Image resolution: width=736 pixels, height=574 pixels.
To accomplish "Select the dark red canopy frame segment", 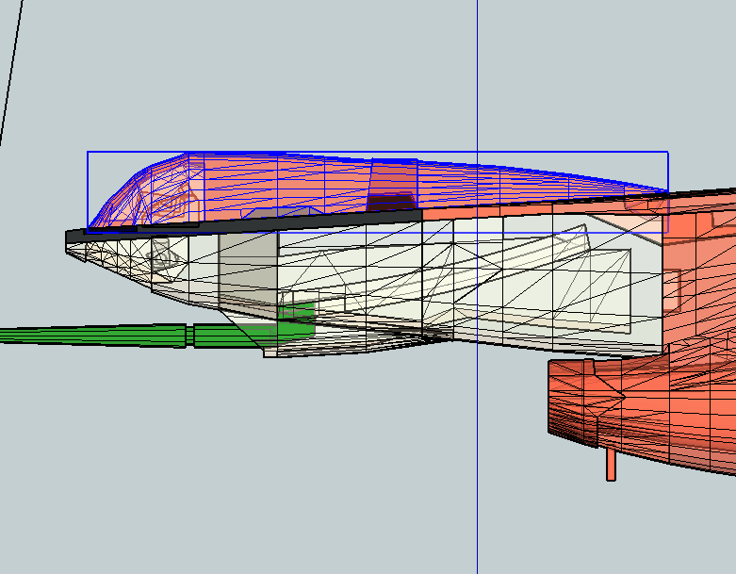I will click(392, 186).
